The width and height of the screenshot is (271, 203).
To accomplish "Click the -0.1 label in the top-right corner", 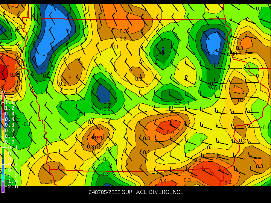I will point(259,9).
